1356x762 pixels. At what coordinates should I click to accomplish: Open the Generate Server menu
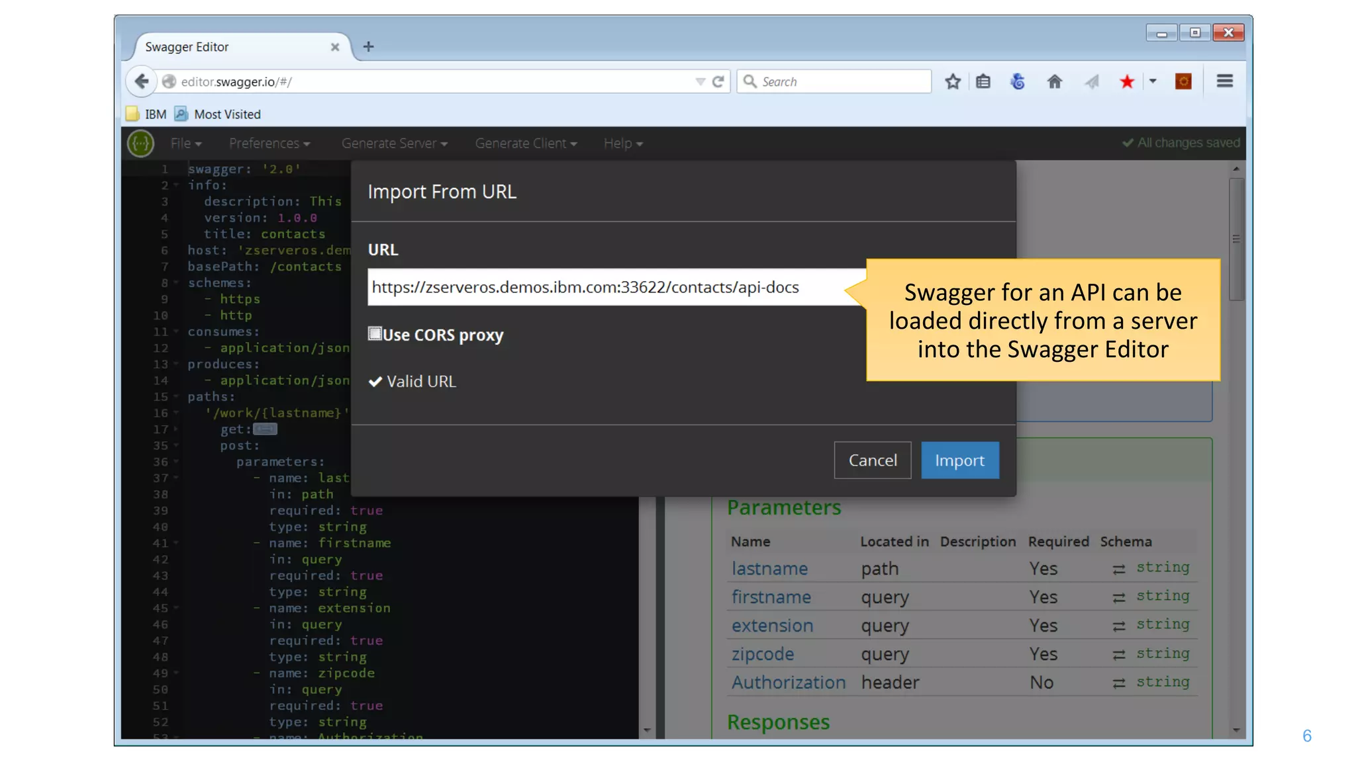[395, 144]
